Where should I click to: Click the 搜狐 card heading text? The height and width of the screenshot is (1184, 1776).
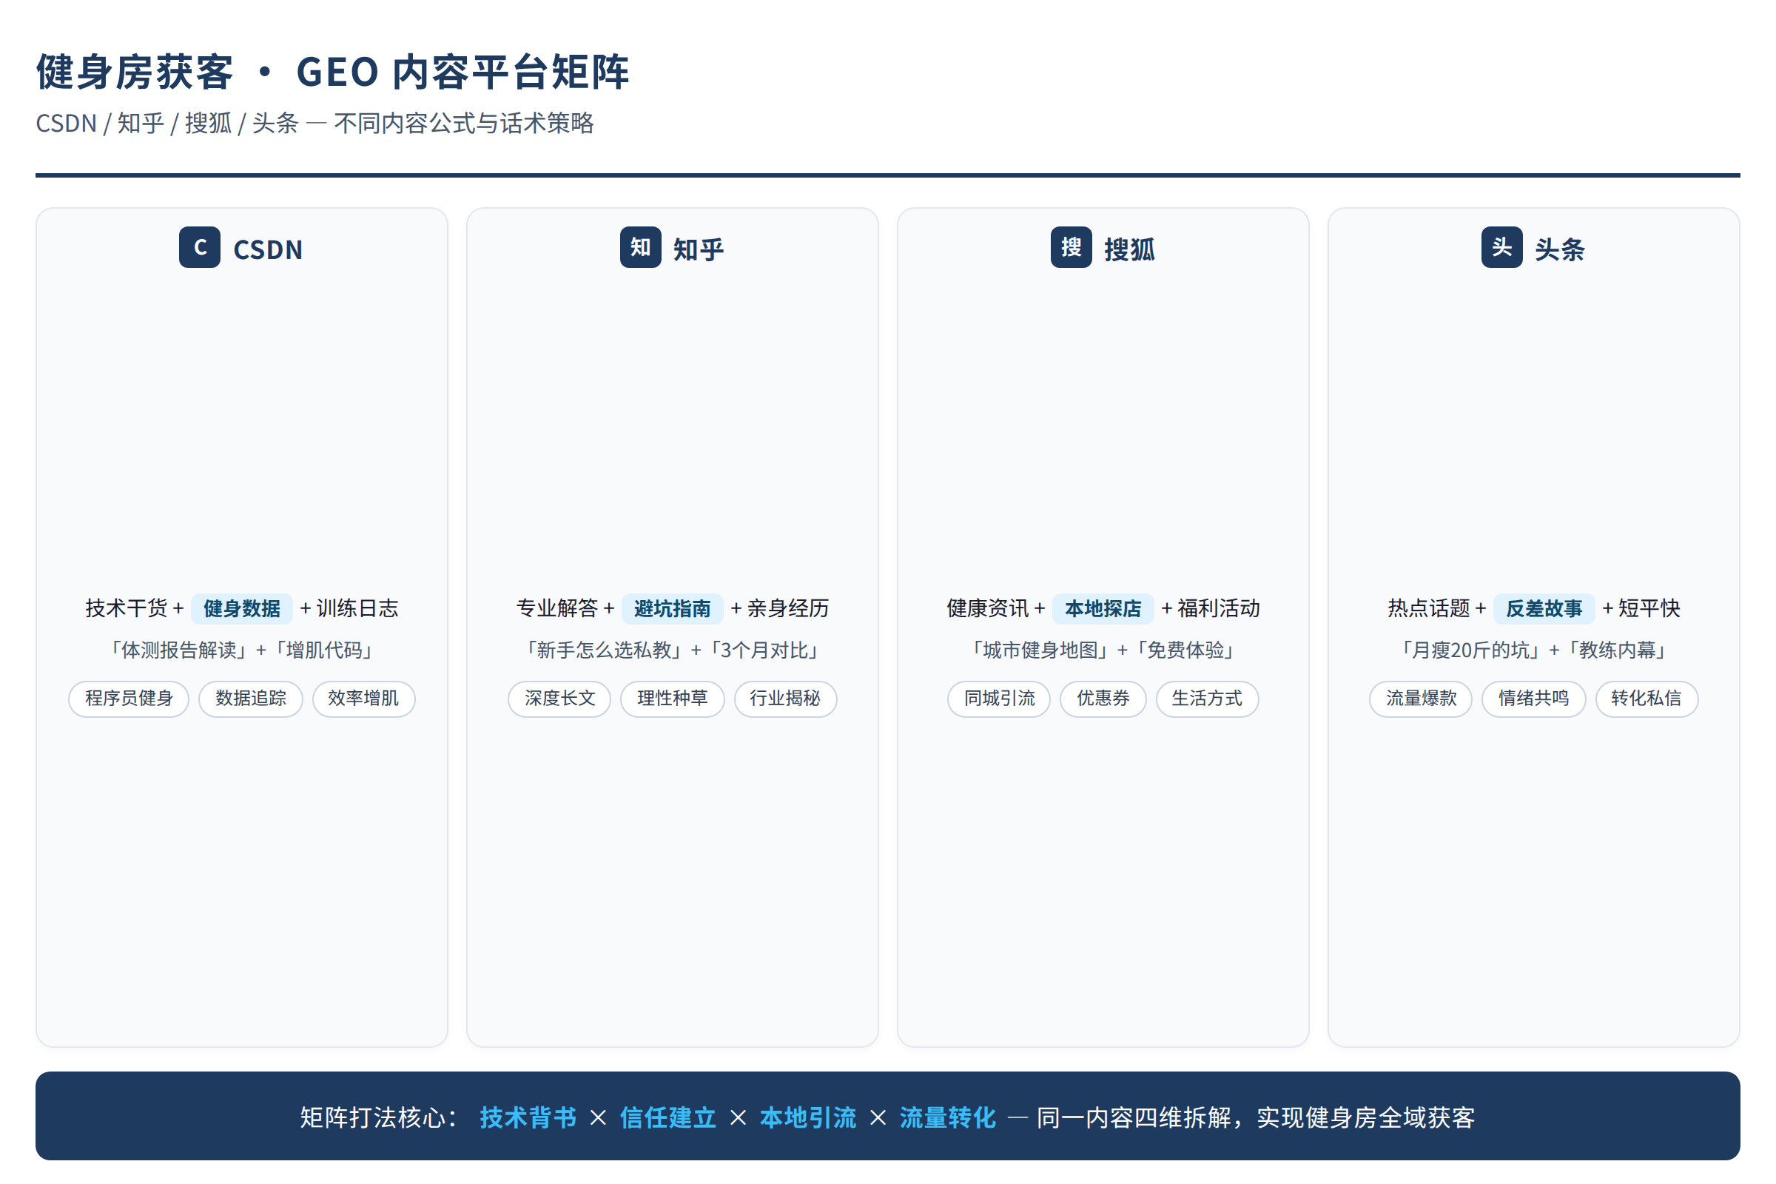point(1130,249)
